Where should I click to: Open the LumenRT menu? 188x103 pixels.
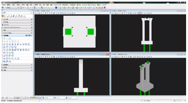pos(104,5)
